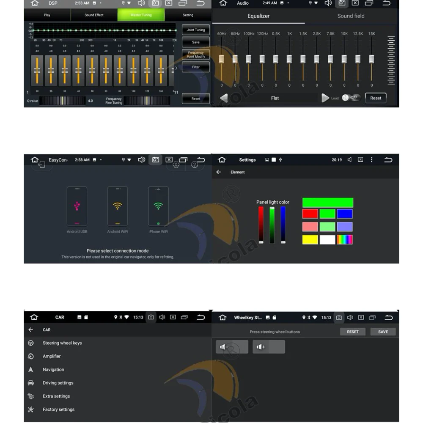The image size is (423, 423).
Task: Pick the pure blue color swatch
Action: (344, 214)
